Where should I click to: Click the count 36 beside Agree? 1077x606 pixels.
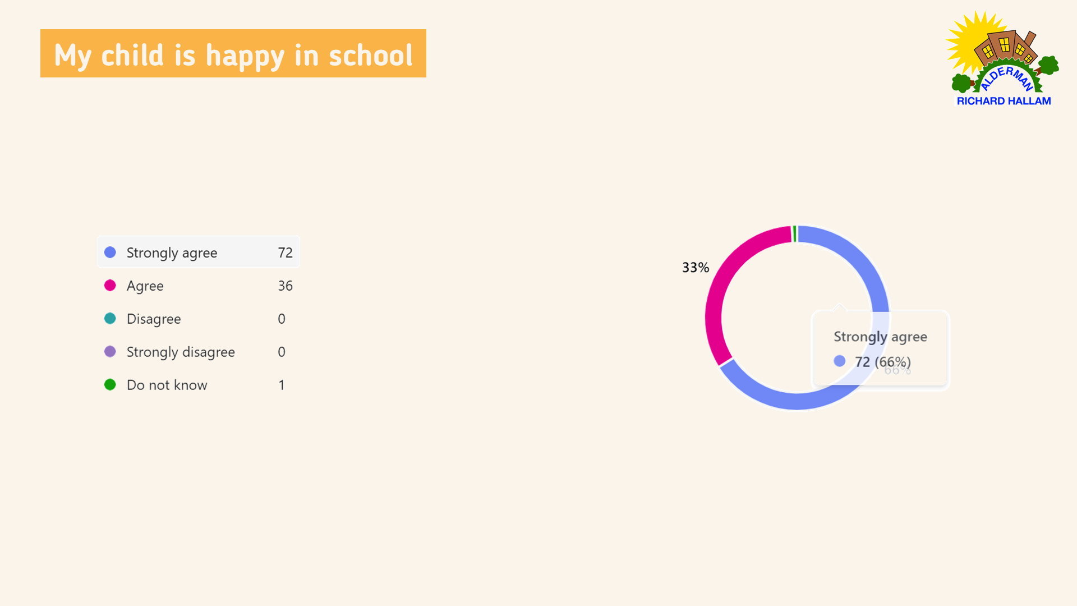(285, 286)
